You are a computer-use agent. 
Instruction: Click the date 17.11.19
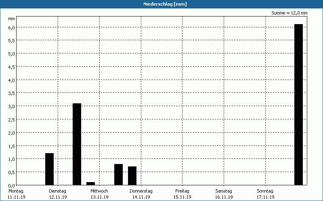coord(265,197)
